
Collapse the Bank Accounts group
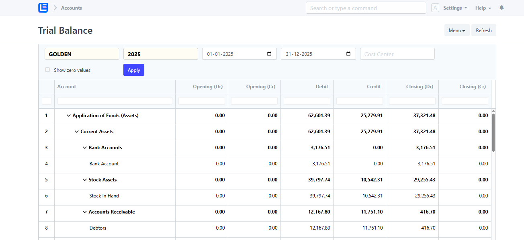(x=85, y=148)
